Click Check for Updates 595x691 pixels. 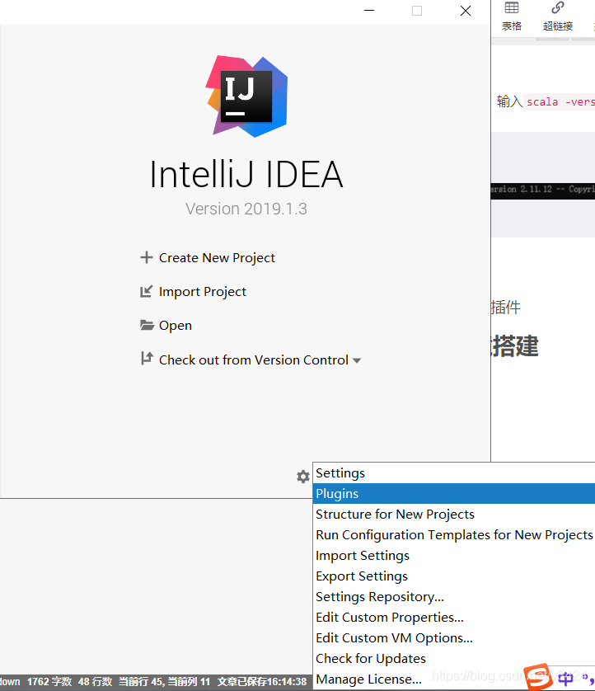click(453, 658)
